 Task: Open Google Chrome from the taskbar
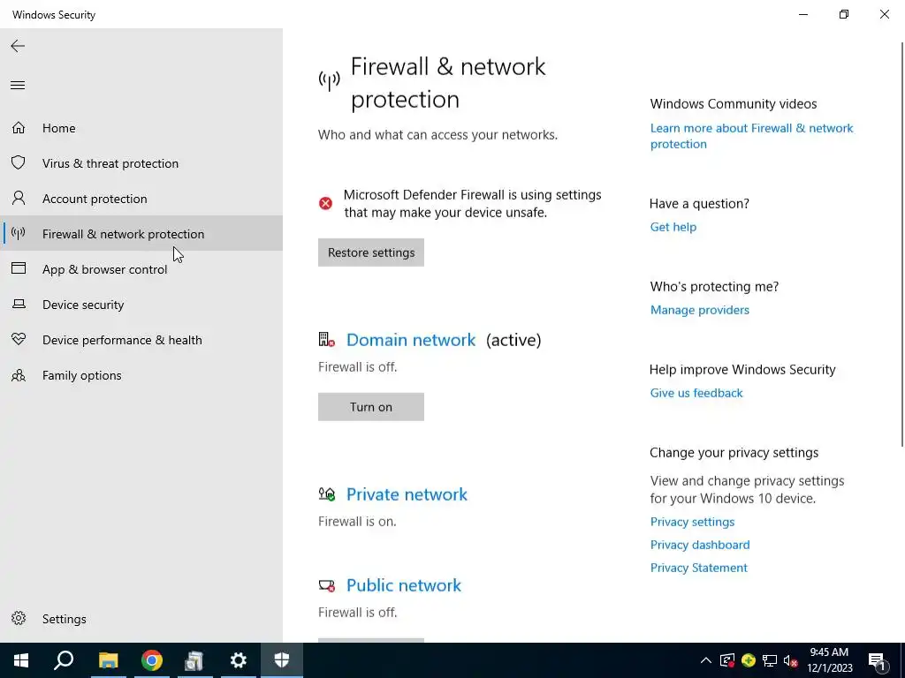[x=152, y=660]
